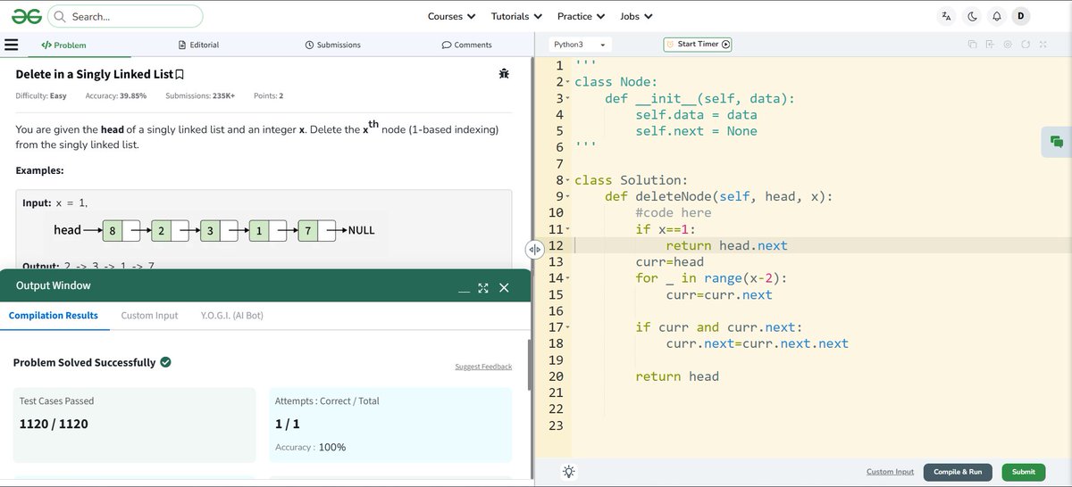1072x487 pixels.
Task: Report a bug with the bug icon
Action: [x=504, y=74]
